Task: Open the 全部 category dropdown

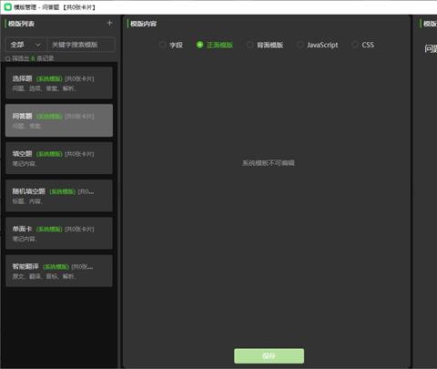Action: (x=26, y=45)
